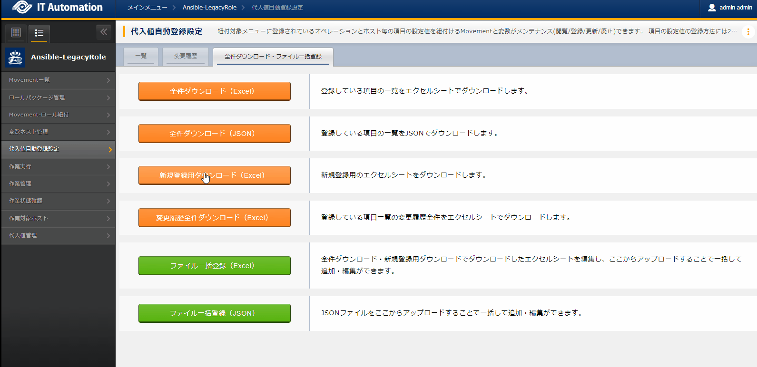
Task: Switch sidebar to list menu view
Action: (39, 33)
